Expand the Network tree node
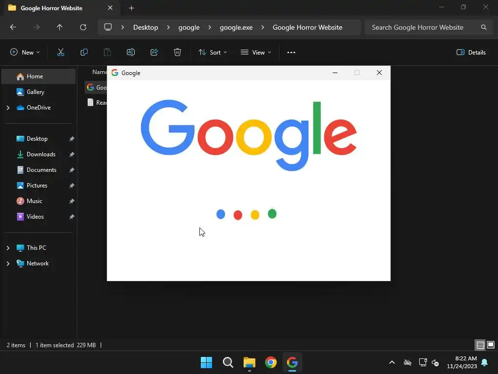The width and height of the screenshot is (498, 374). (8, 263)
